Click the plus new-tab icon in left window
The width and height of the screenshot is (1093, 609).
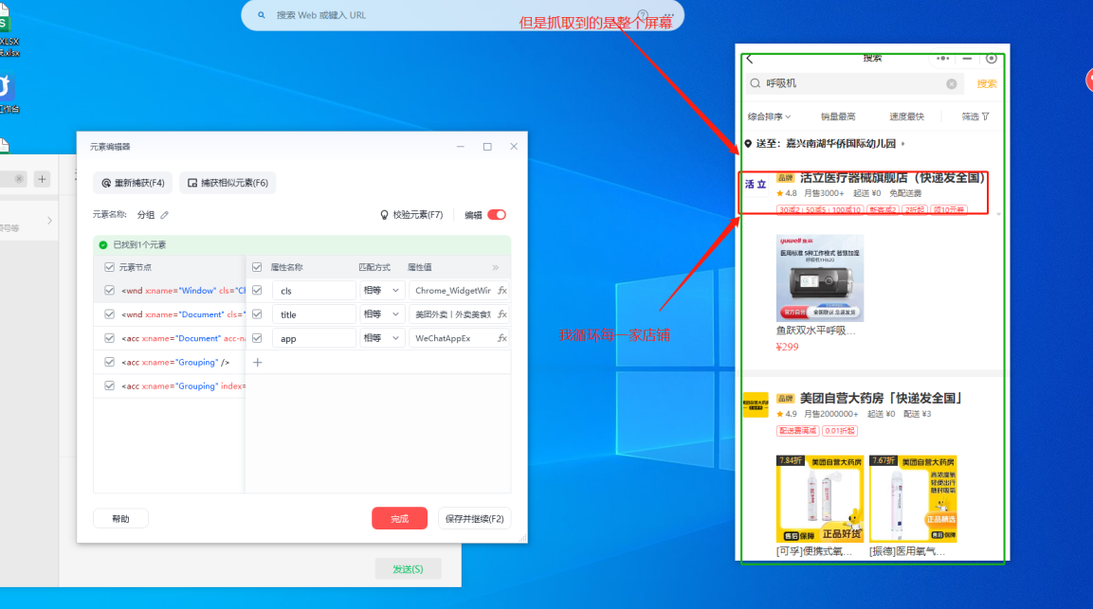[x=42, y=179]
